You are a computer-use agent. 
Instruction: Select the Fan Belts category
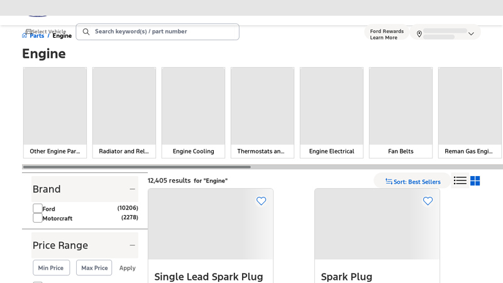(x=401, y=113)
